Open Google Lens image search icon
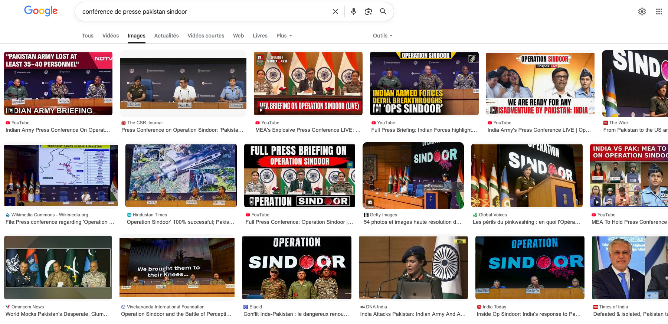Screen dimensions: 668x324 click(368, 12)
